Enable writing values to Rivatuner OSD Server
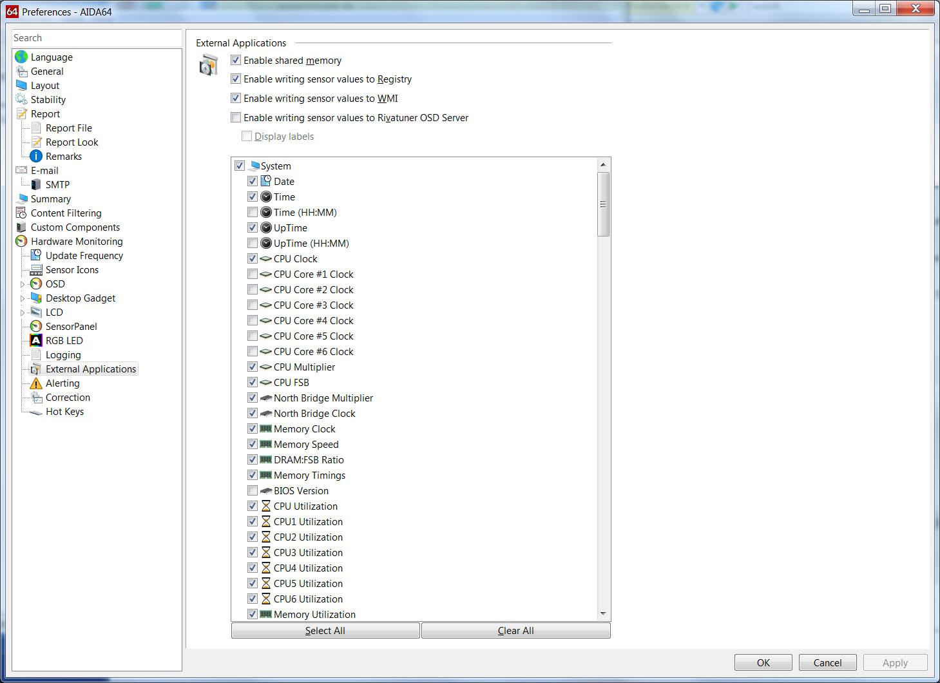940x683 pixels. [x=236, y=117]
